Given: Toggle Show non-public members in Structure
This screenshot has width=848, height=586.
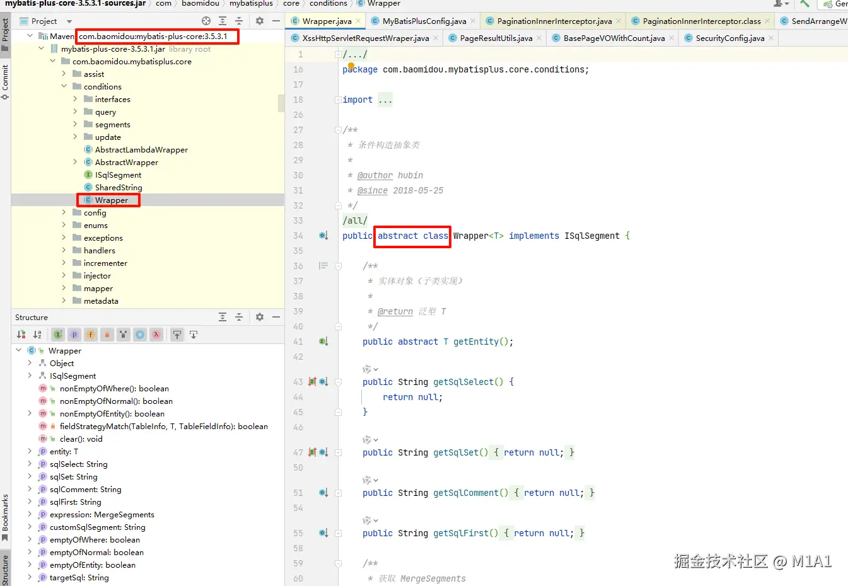Looking at the screenshot, I should [107, 335].
